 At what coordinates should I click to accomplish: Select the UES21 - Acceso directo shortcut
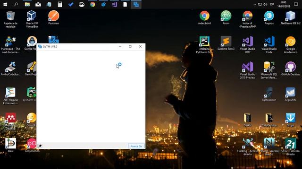tap(291, 147)
